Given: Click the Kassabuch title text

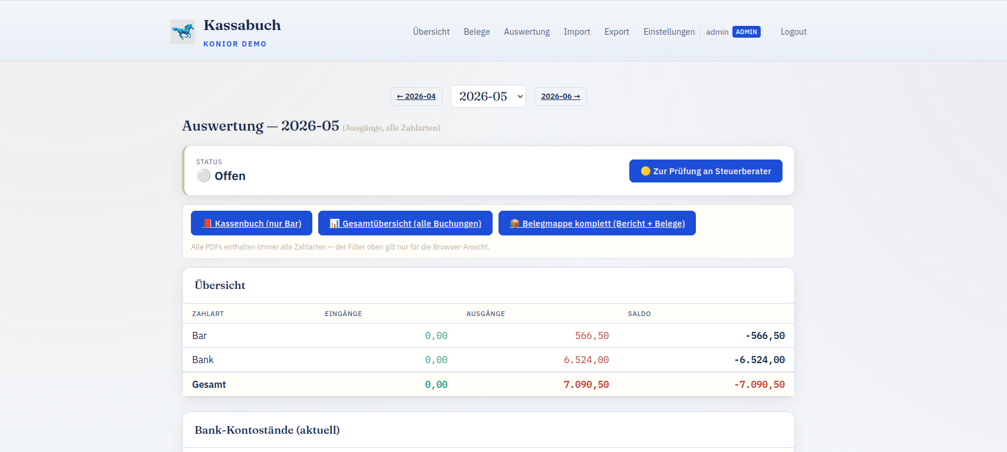Looking at the screenshot, I should point(242,25).
